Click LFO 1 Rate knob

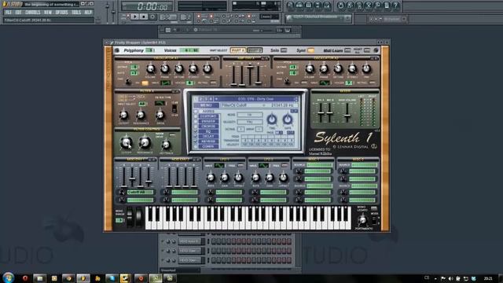211,178
